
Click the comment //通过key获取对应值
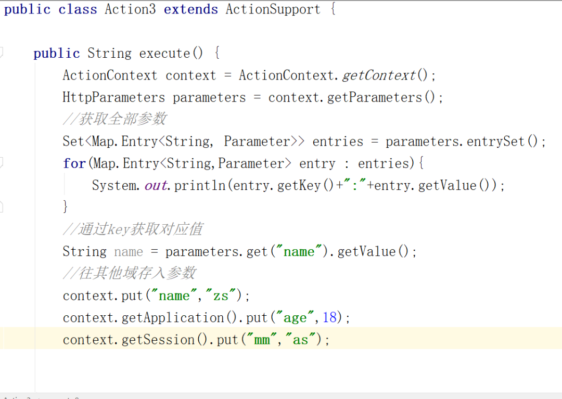tap(133, 229)
